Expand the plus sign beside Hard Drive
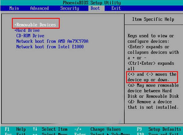The image size is (183, 135). [x=15, y=30]
